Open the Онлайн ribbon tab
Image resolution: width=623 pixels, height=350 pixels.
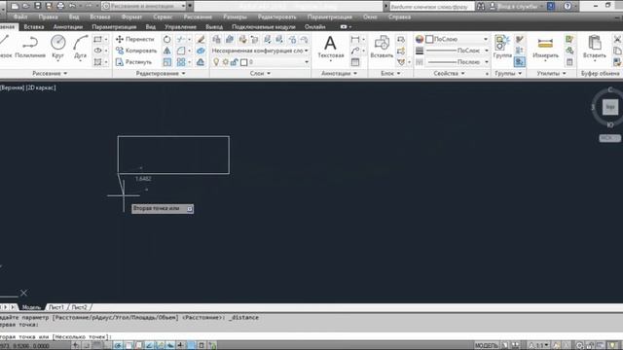coord(314,26)
